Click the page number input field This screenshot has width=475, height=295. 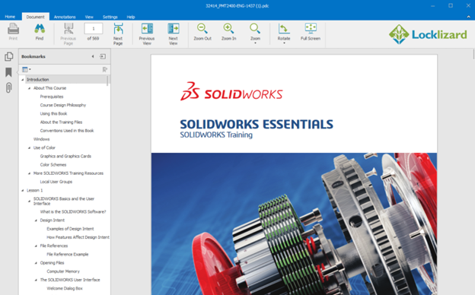pyautogui.click(x=94, y=29)
